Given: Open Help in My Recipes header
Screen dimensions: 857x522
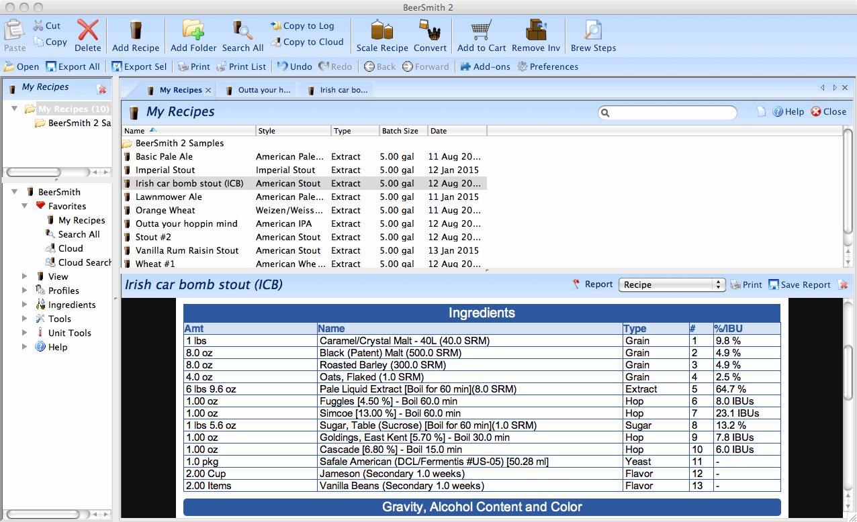Looking at the screenshot, I should tap(788, 112).
